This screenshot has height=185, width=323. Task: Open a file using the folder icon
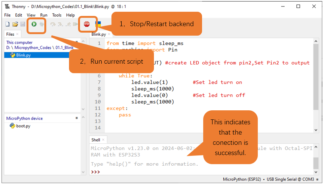pyautogui.click(x=15, y=24)
